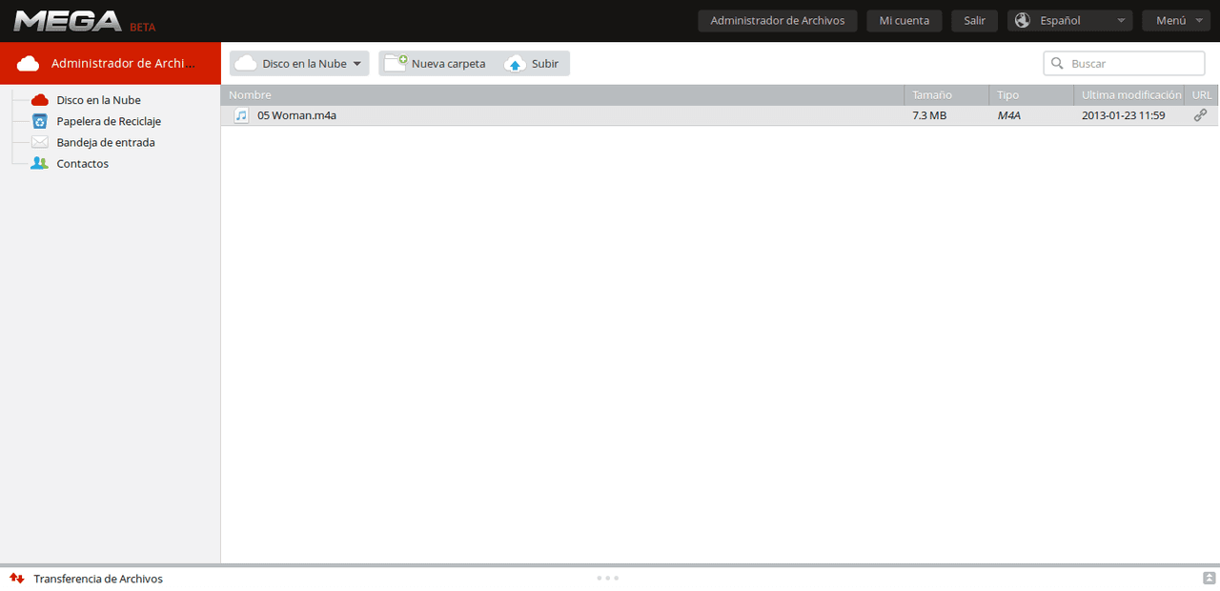Click the music file icon of 05 Woman.m4a
The image size is (1220, 591).
pyautogui.click(x=241, y=115)
